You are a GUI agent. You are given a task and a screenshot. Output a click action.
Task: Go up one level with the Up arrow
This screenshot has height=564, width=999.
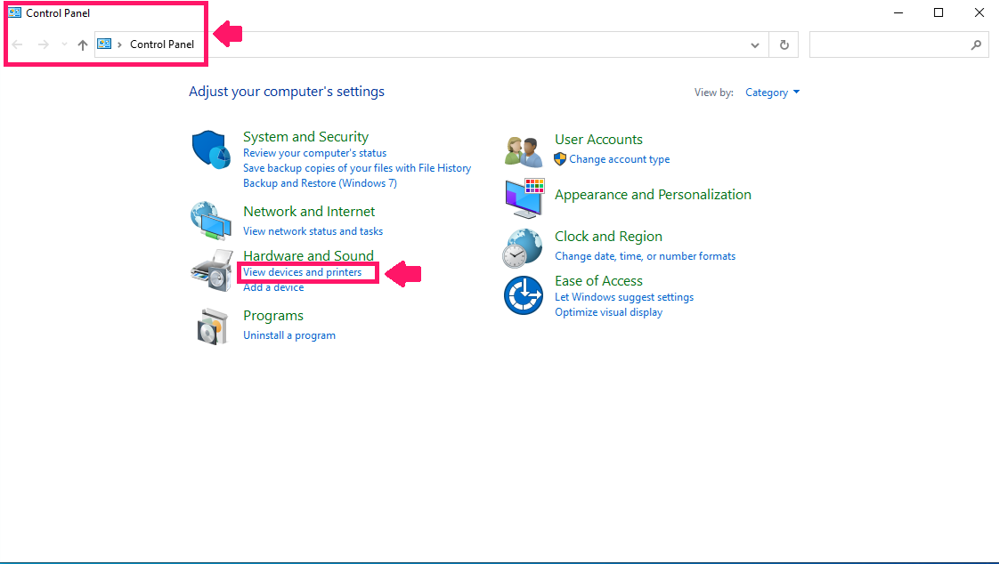(82, 44)
